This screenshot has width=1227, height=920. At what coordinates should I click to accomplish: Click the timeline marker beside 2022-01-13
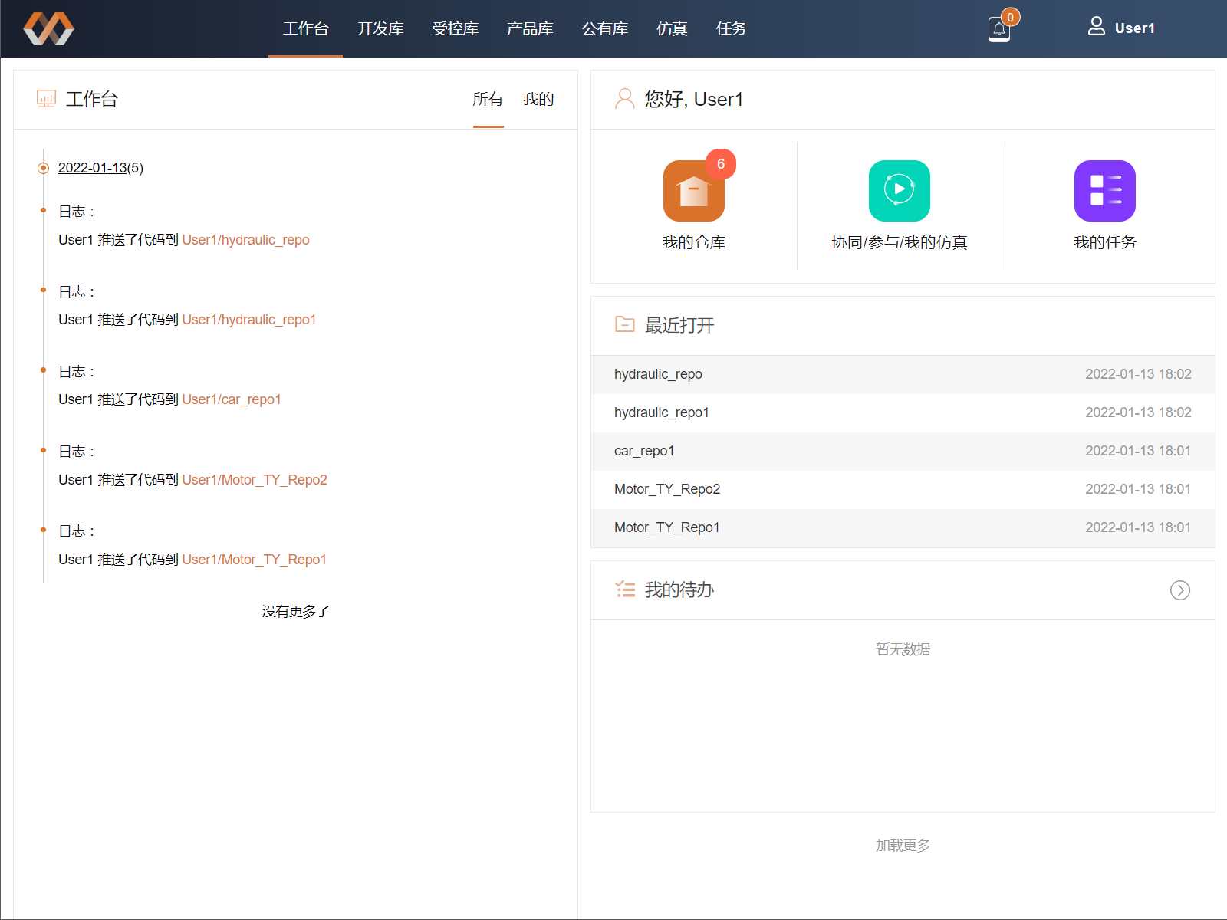click(43, 168)
